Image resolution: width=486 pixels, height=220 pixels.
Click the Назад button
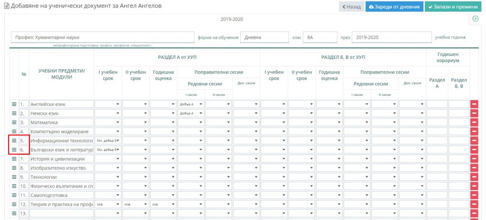(x=352, y=7)
